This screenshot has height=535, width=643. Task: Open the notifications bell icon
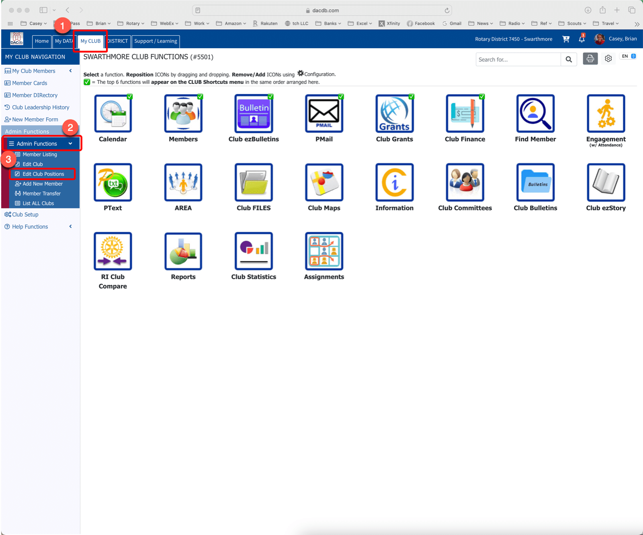(582, 39)
